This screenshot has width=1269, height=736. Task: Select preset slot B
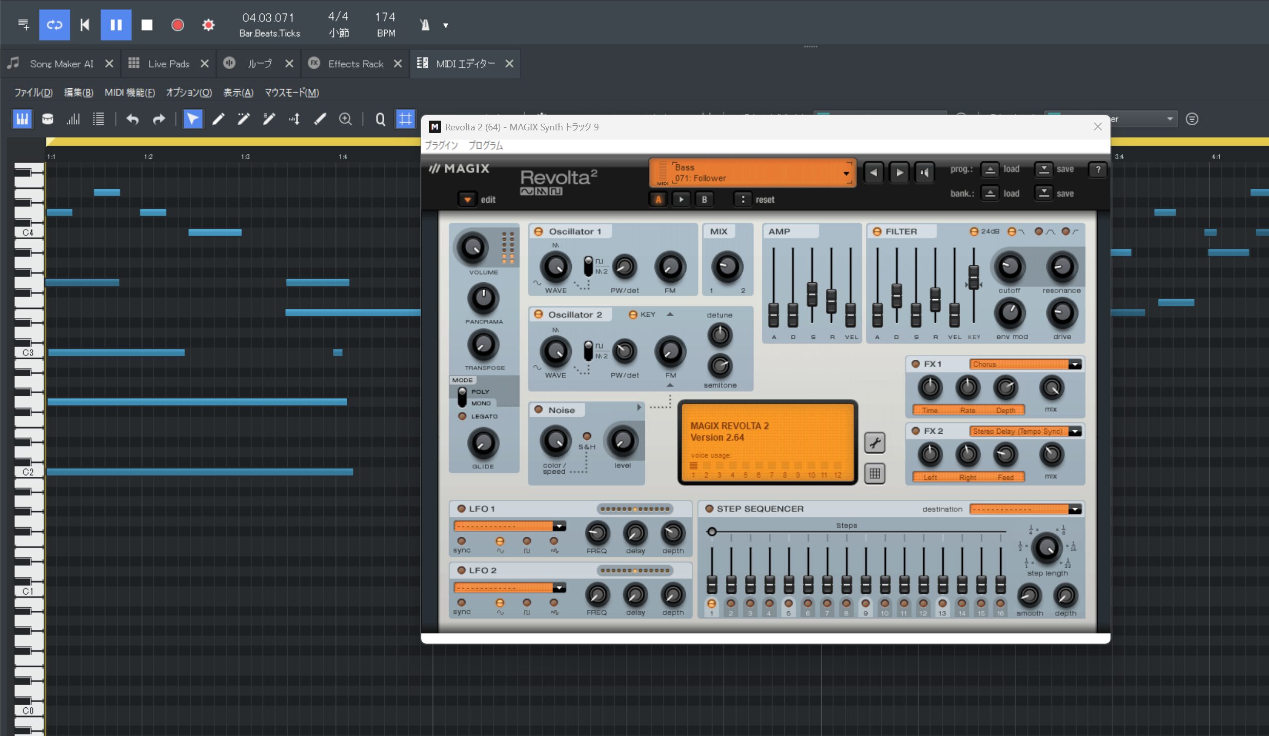[704, 200]
